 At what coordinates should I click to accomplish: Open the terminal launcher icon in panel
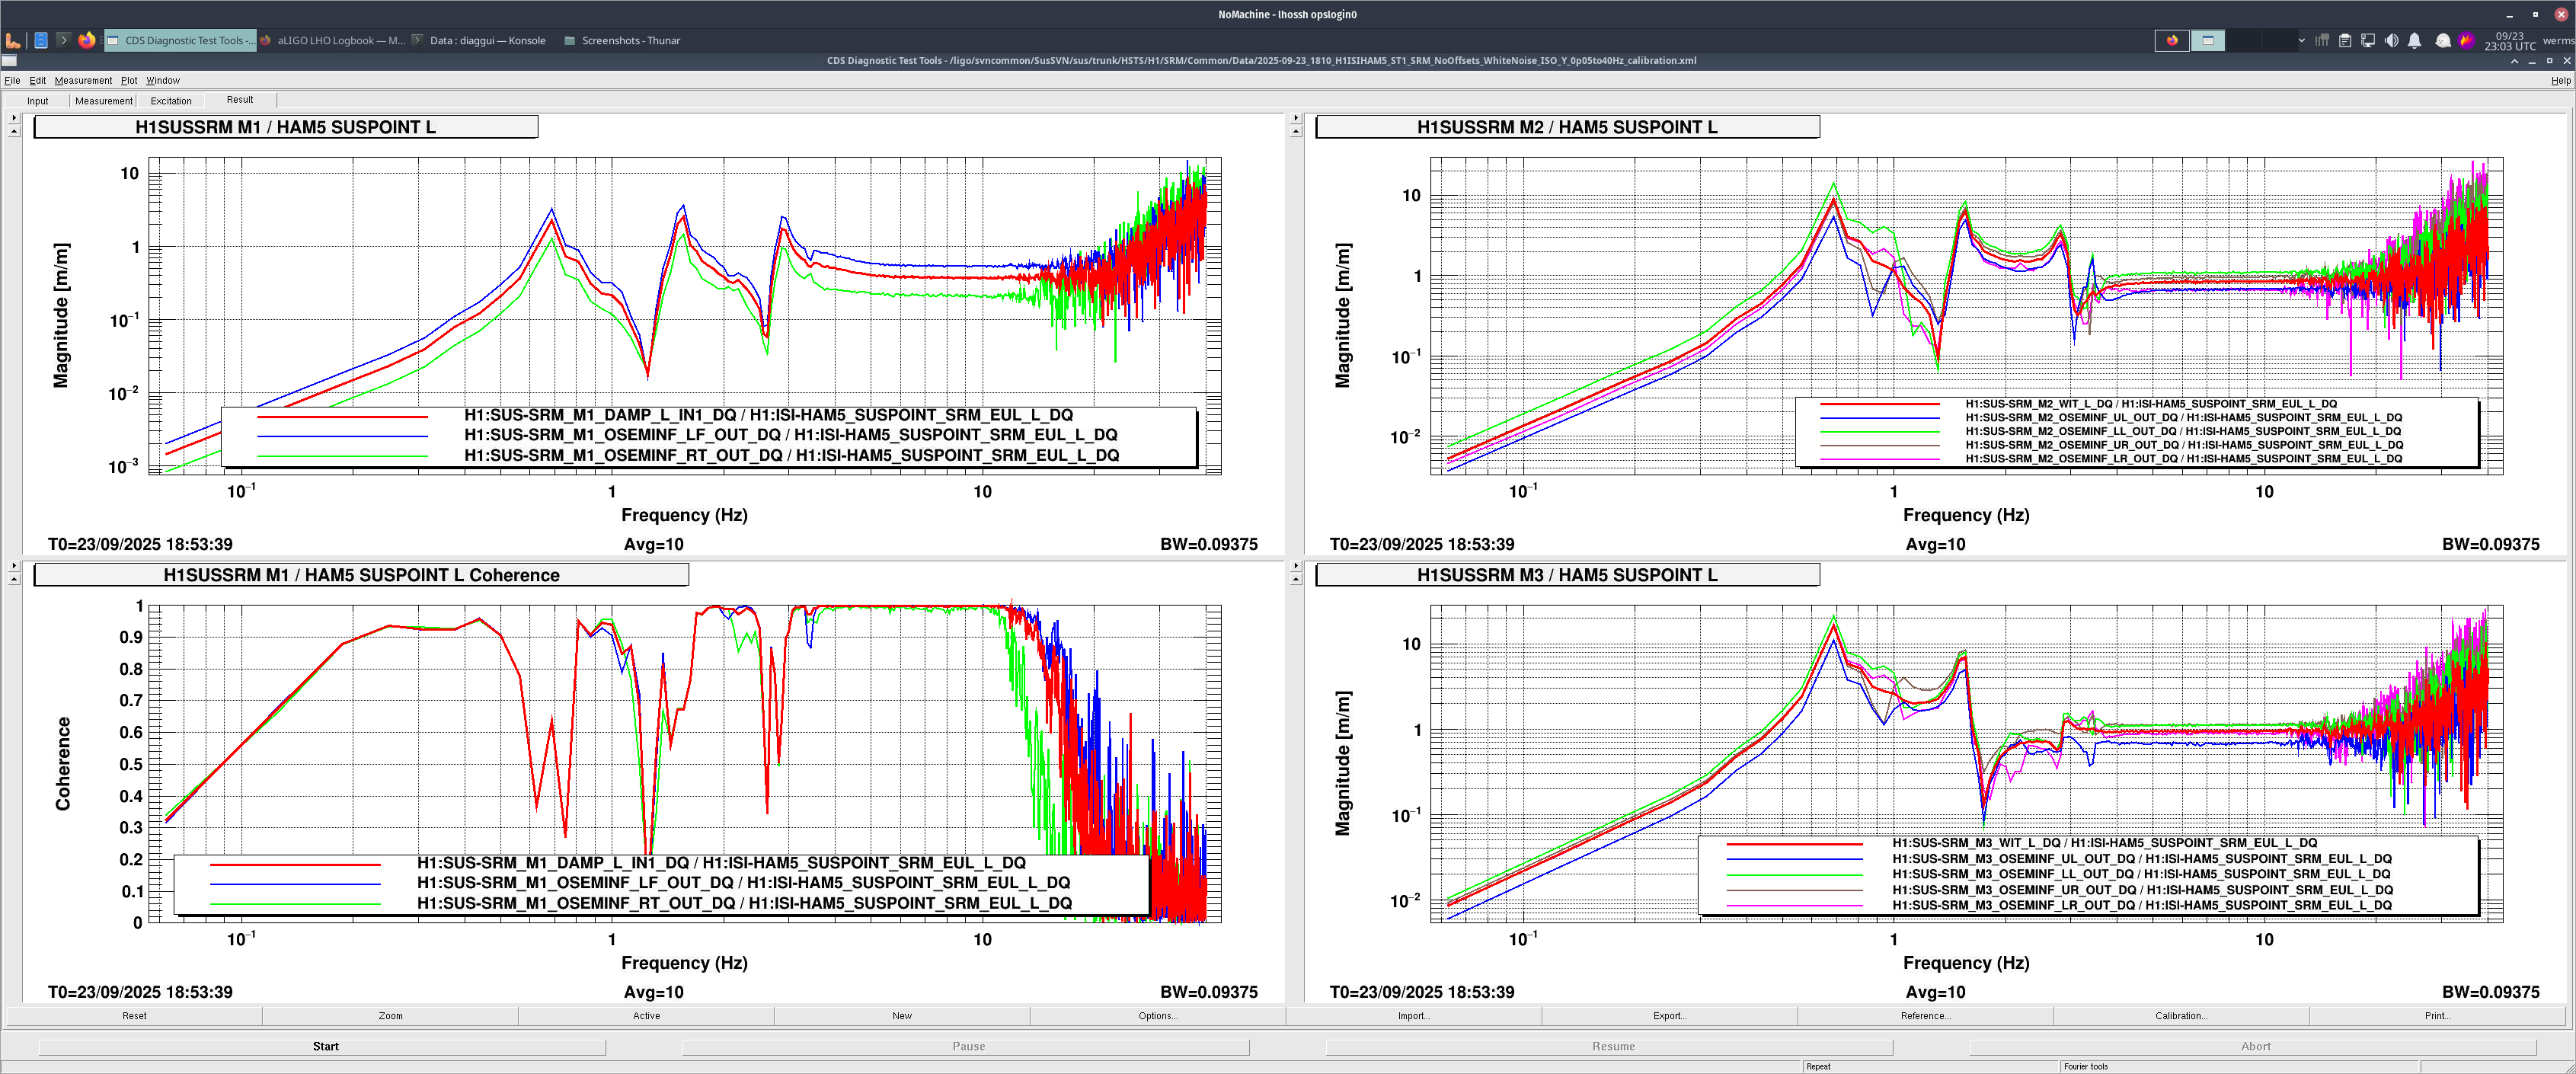point(63,40)
